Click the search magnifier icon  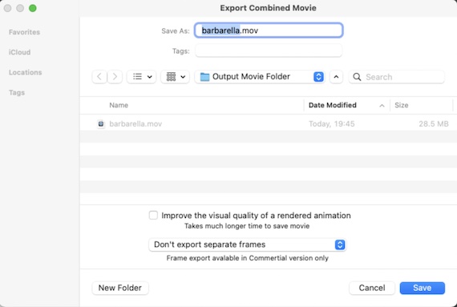click(357, 77)
